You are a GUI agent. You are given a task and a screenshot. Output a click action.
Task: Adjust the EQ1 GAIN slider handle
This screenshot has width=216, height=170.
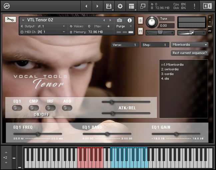tap(176, 134)
